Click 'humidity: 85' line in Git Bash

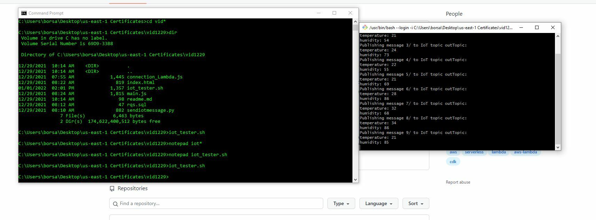[x=374, y=142]
